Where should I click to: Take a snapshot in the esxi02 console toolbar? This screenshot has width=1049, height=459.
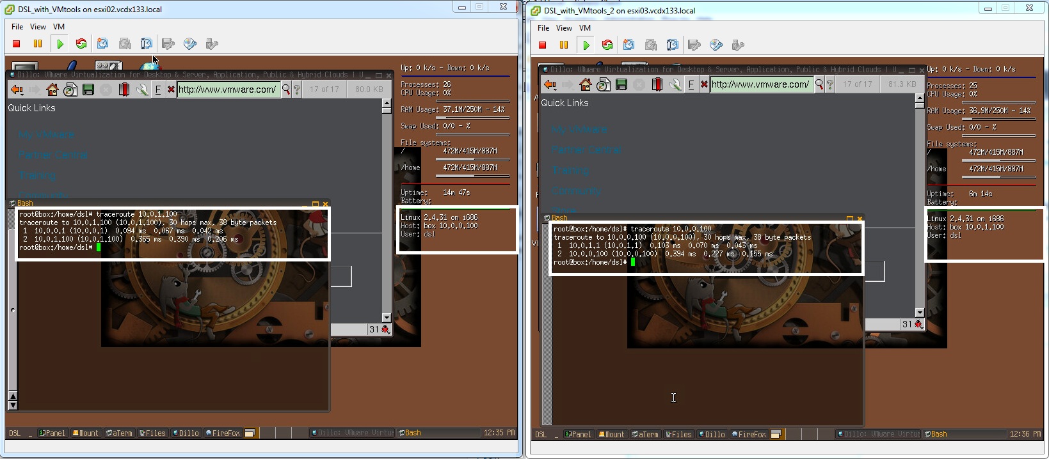tap(102, 44)
